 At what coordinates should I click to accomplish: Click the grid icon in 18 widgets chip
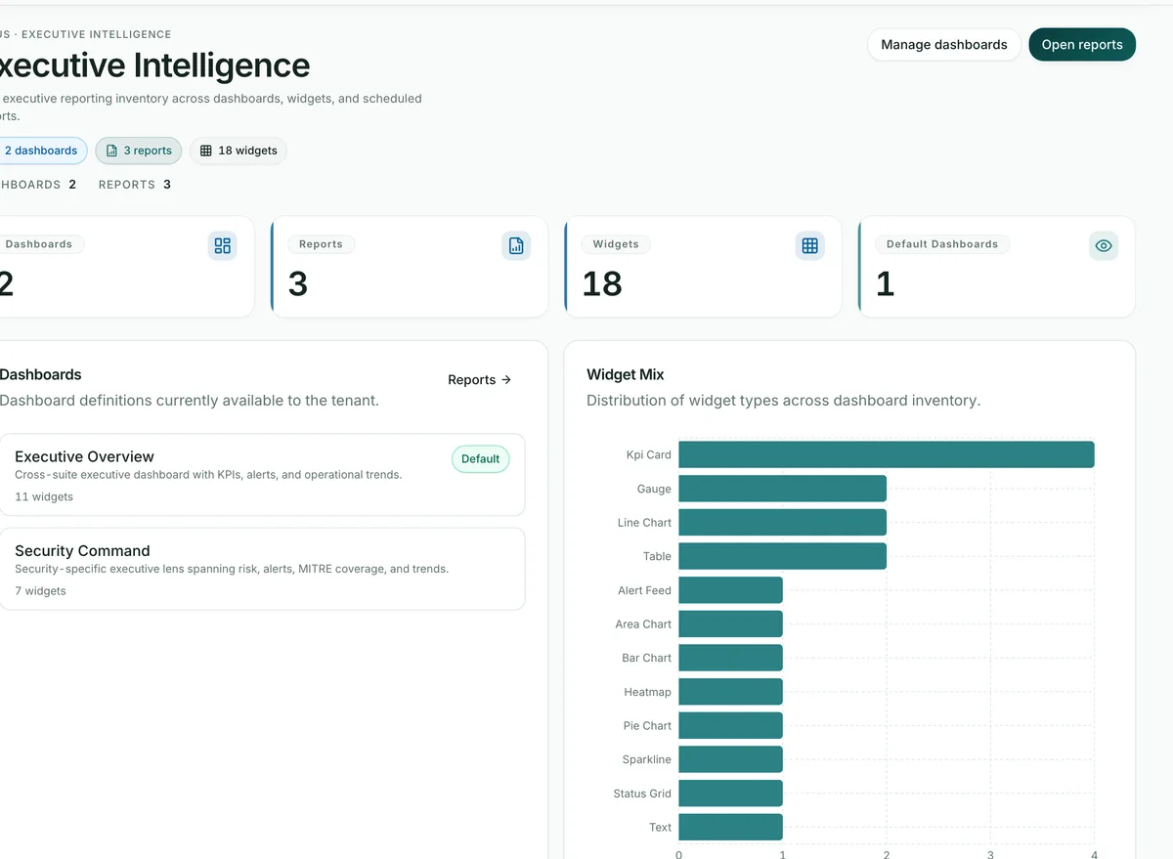[x=205, y=150]
